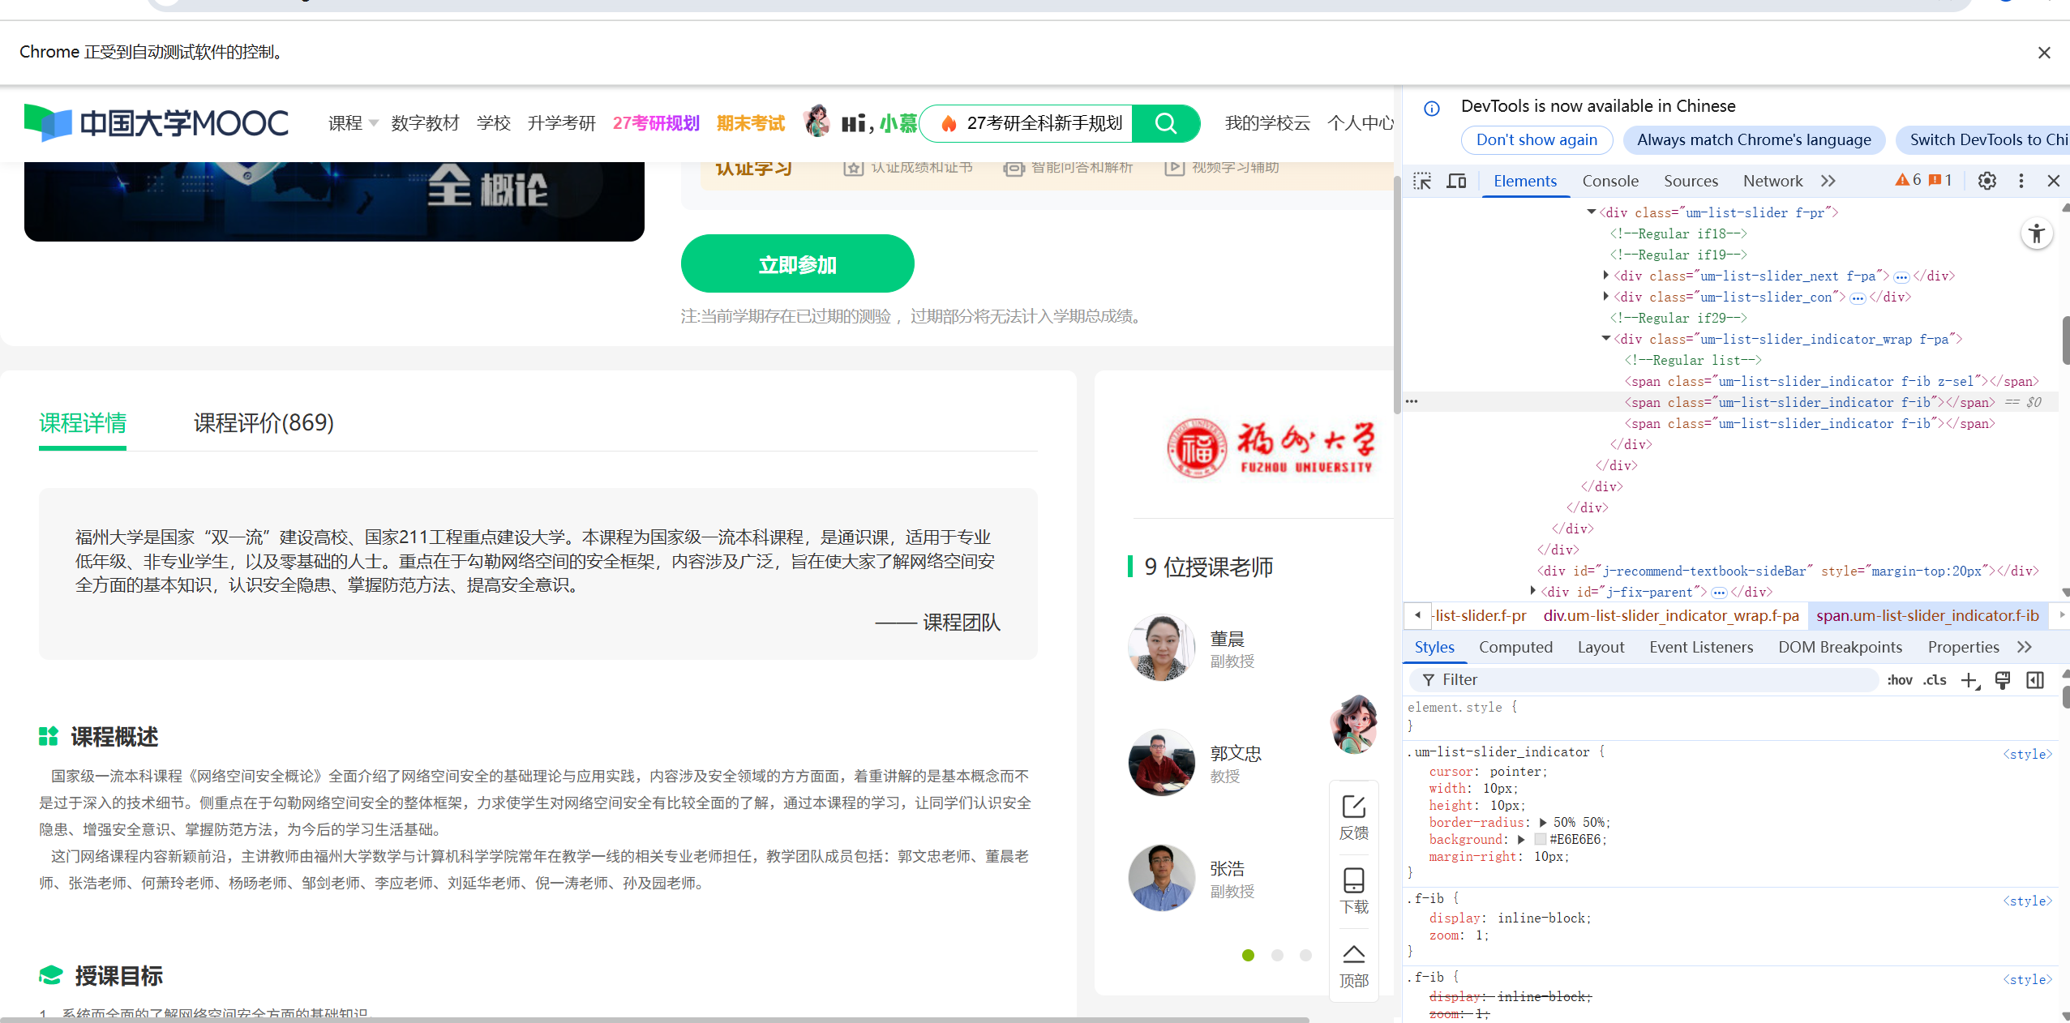The height and width of the screenshot is (1023, 2070).
Task: Click the second carousel dot under teachers list
Action: coord(1276,956)
